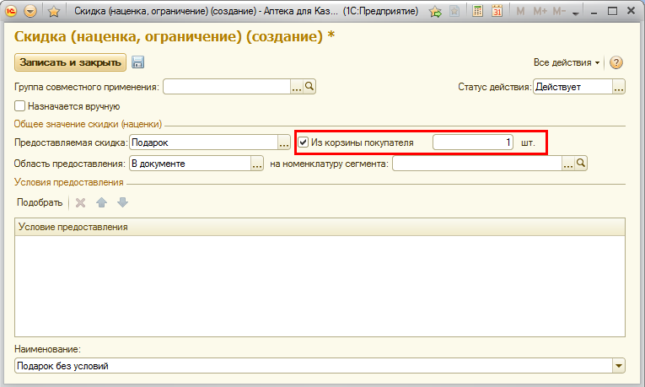Expand the Наименование dropdown arrow
645x387 pixels.
tap(620, 365)
